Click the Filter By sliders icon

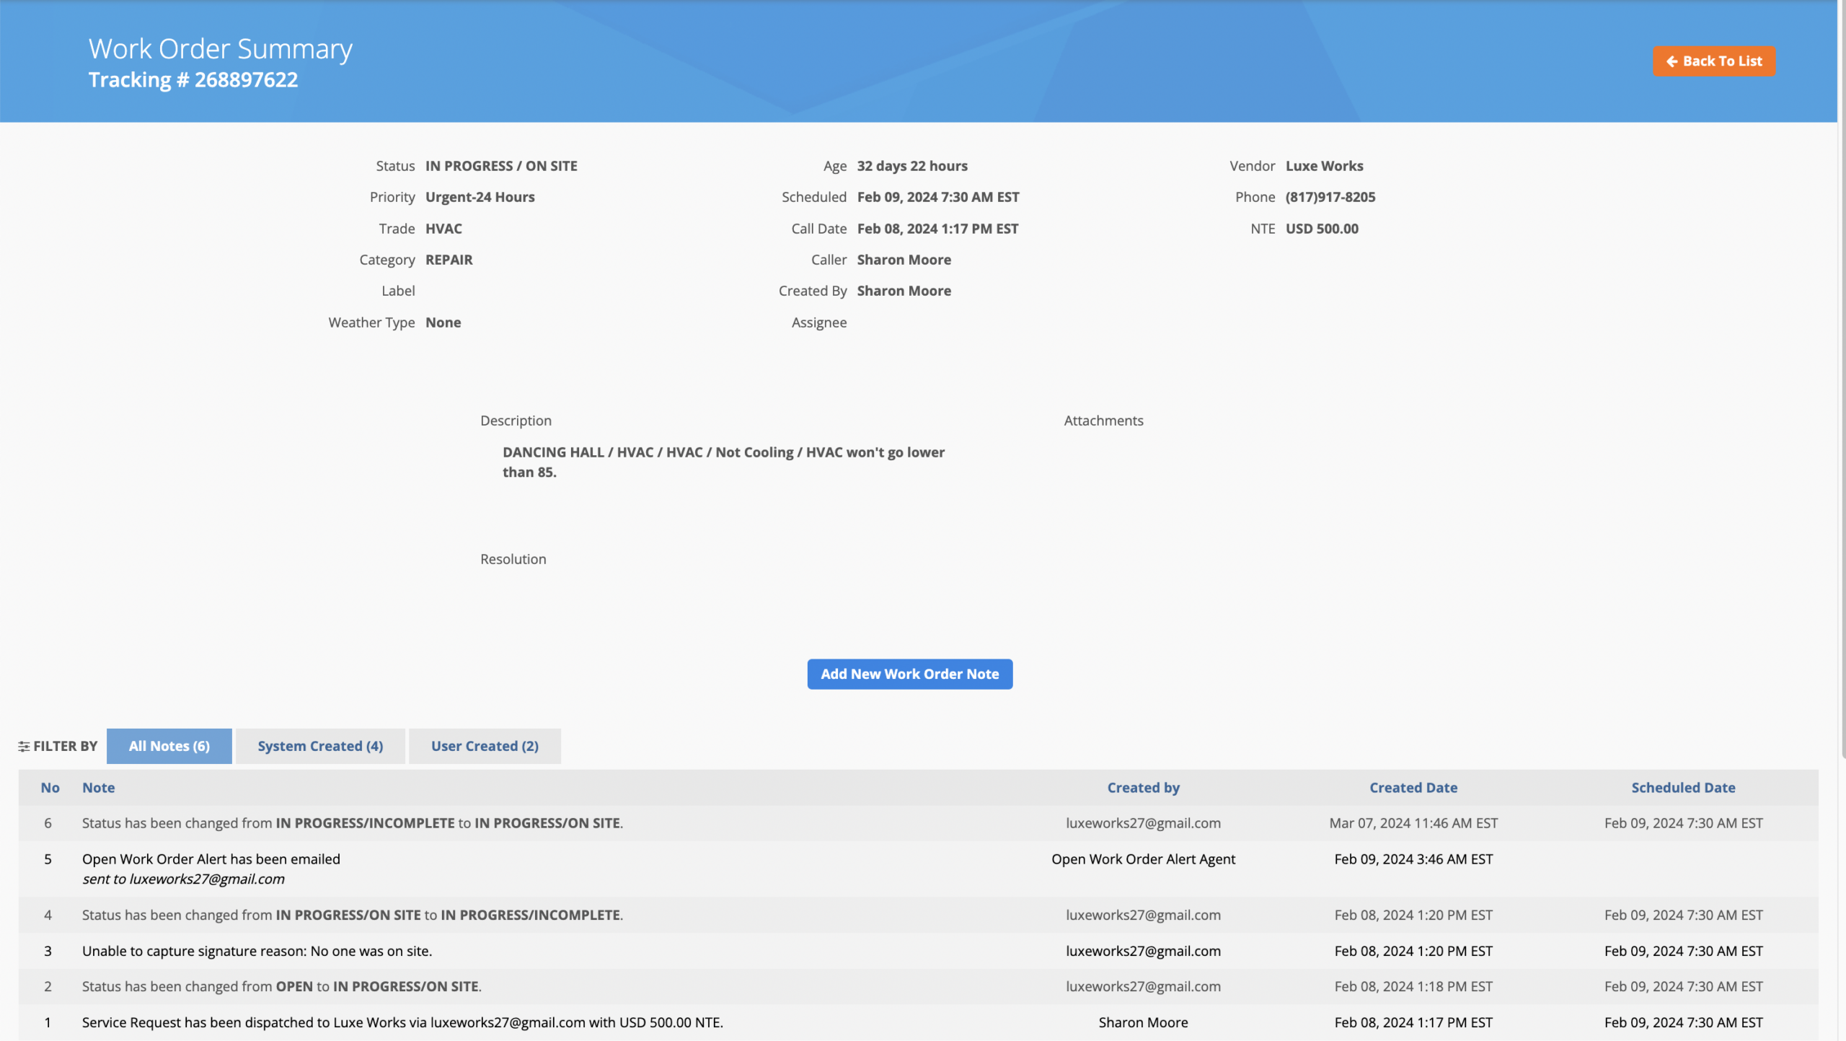click(x=24, y=747)
